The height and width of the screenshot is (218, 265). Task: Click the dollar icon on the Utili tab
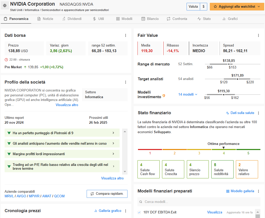click(94, 19)
